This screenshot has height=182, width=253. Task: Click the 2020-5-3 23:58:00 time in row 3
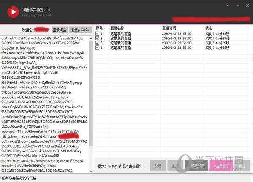[x=177, y=43]
